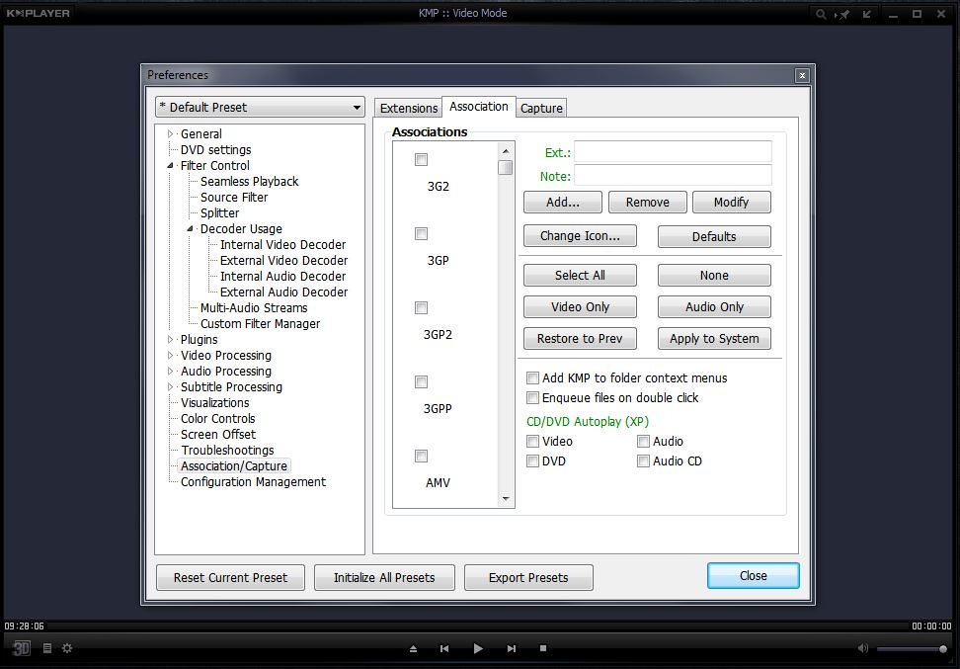
Task: Check Enqueue files on double click
Action: coord(532,397)
